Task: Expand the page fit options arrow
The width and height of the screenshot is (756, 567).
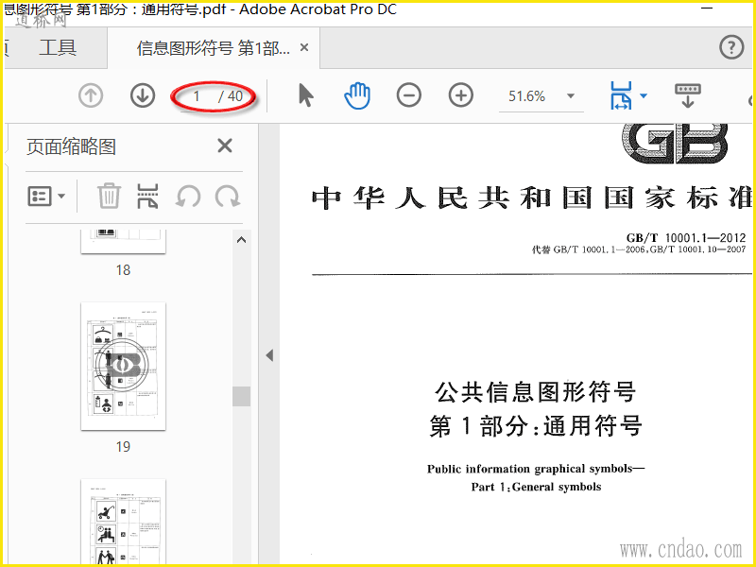Action: click(644, 96)
